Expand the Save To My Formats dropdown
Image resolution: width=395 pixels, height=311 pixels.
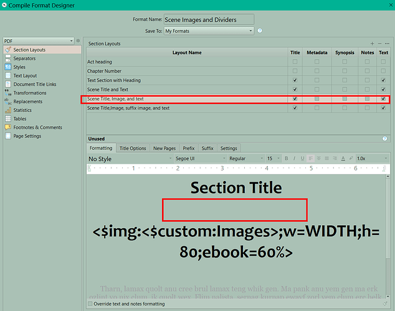coord(209,30)
